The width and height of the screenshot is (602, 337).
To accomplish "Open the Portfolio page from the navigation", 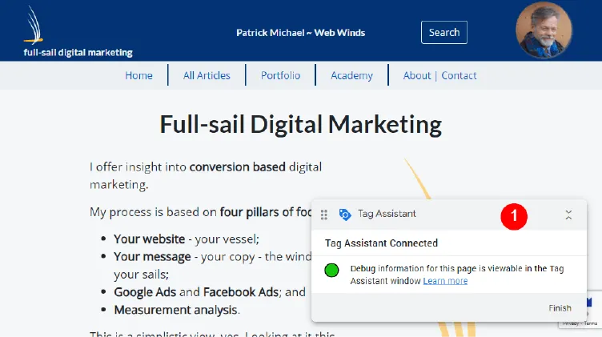I will pos(280,75).
